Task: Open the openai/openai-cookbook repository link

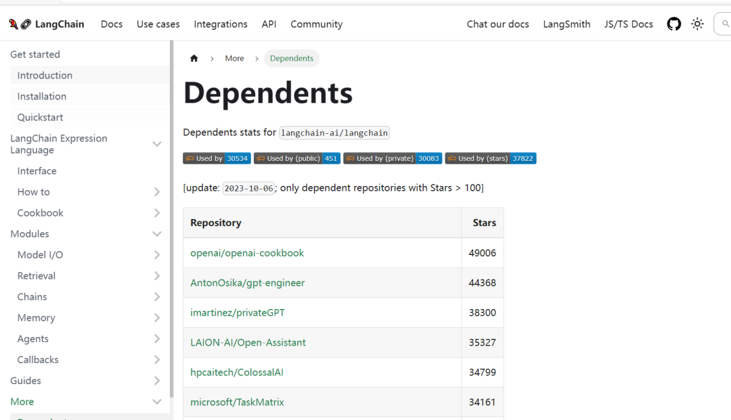Action: 247,253
